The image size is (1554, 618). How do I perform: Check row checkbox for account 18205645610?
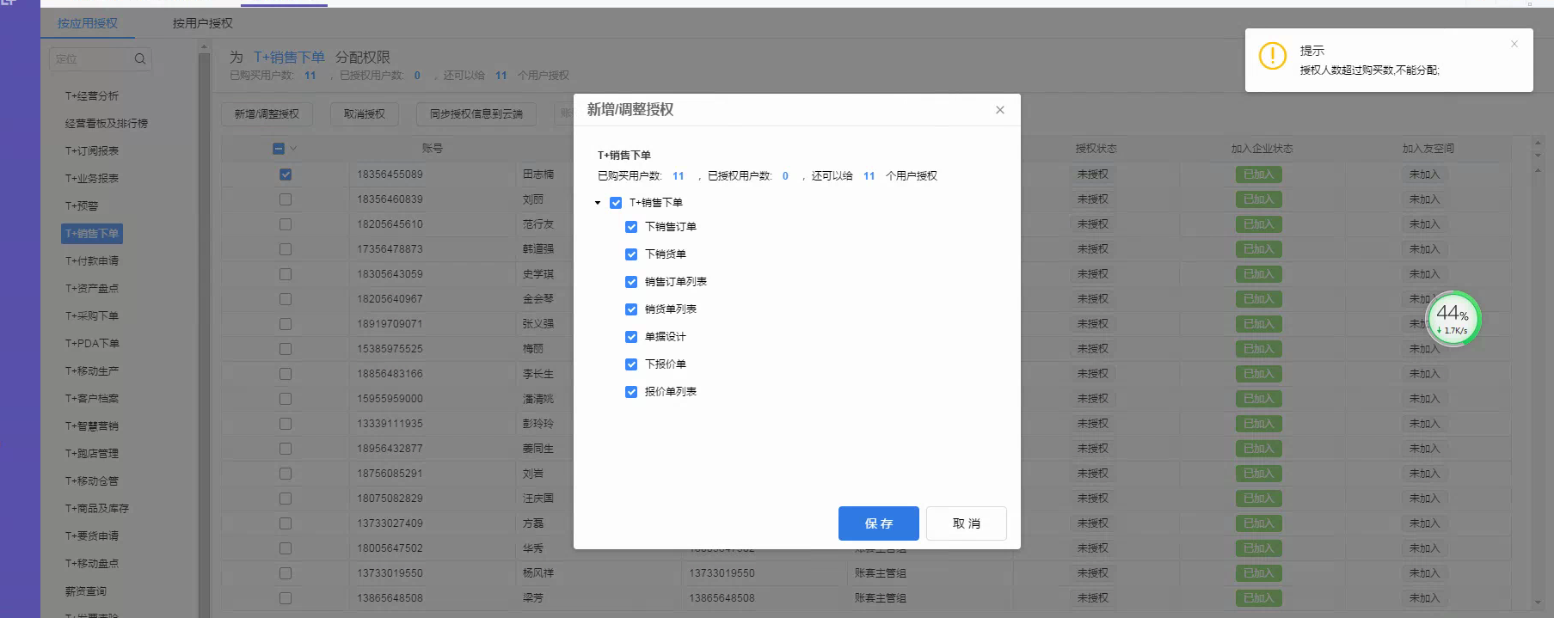click(286, 224)
